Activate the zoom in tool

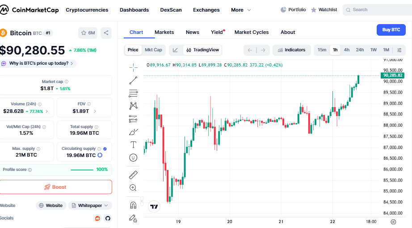tap(133, 187)
